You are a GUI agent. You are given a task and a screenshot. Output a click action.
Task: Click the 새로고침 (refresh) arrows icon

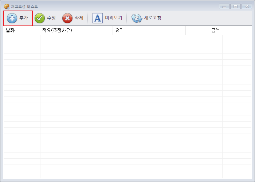(137, 18)
